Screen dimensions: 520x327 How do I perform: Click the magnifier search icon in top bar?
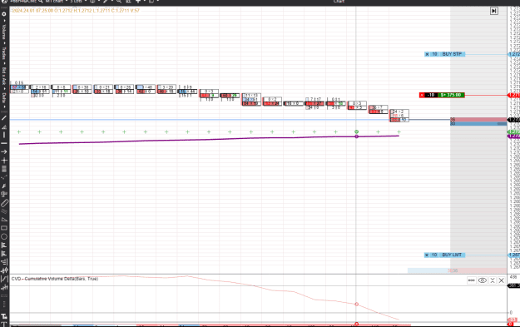coord(41,2)
